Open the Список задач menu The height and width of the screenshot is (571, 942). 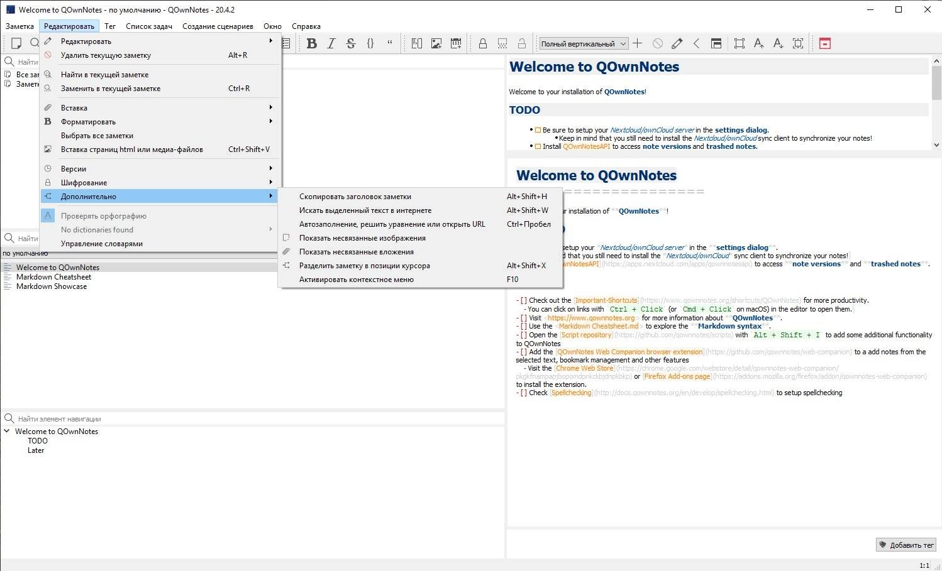tap(149, 26)
